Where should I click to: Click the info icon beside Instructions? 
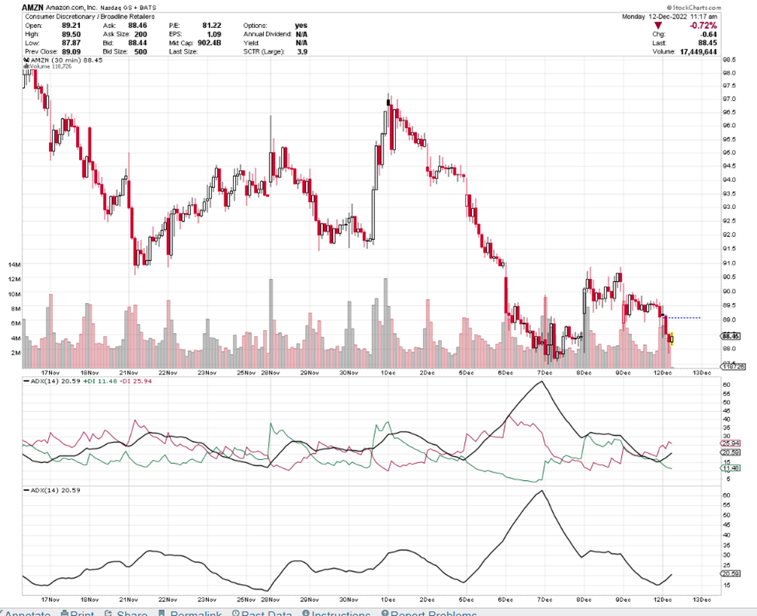pyautogui.click(x=306, y=614)
